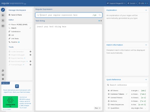Screen dimensions: 150x112
Task: Select the [^abc] reference entry
Action: [138, 94]
